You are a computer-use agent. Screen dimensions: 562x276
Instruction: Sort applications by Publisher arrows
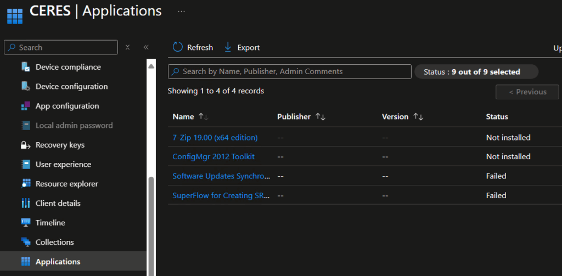(320, 117)
